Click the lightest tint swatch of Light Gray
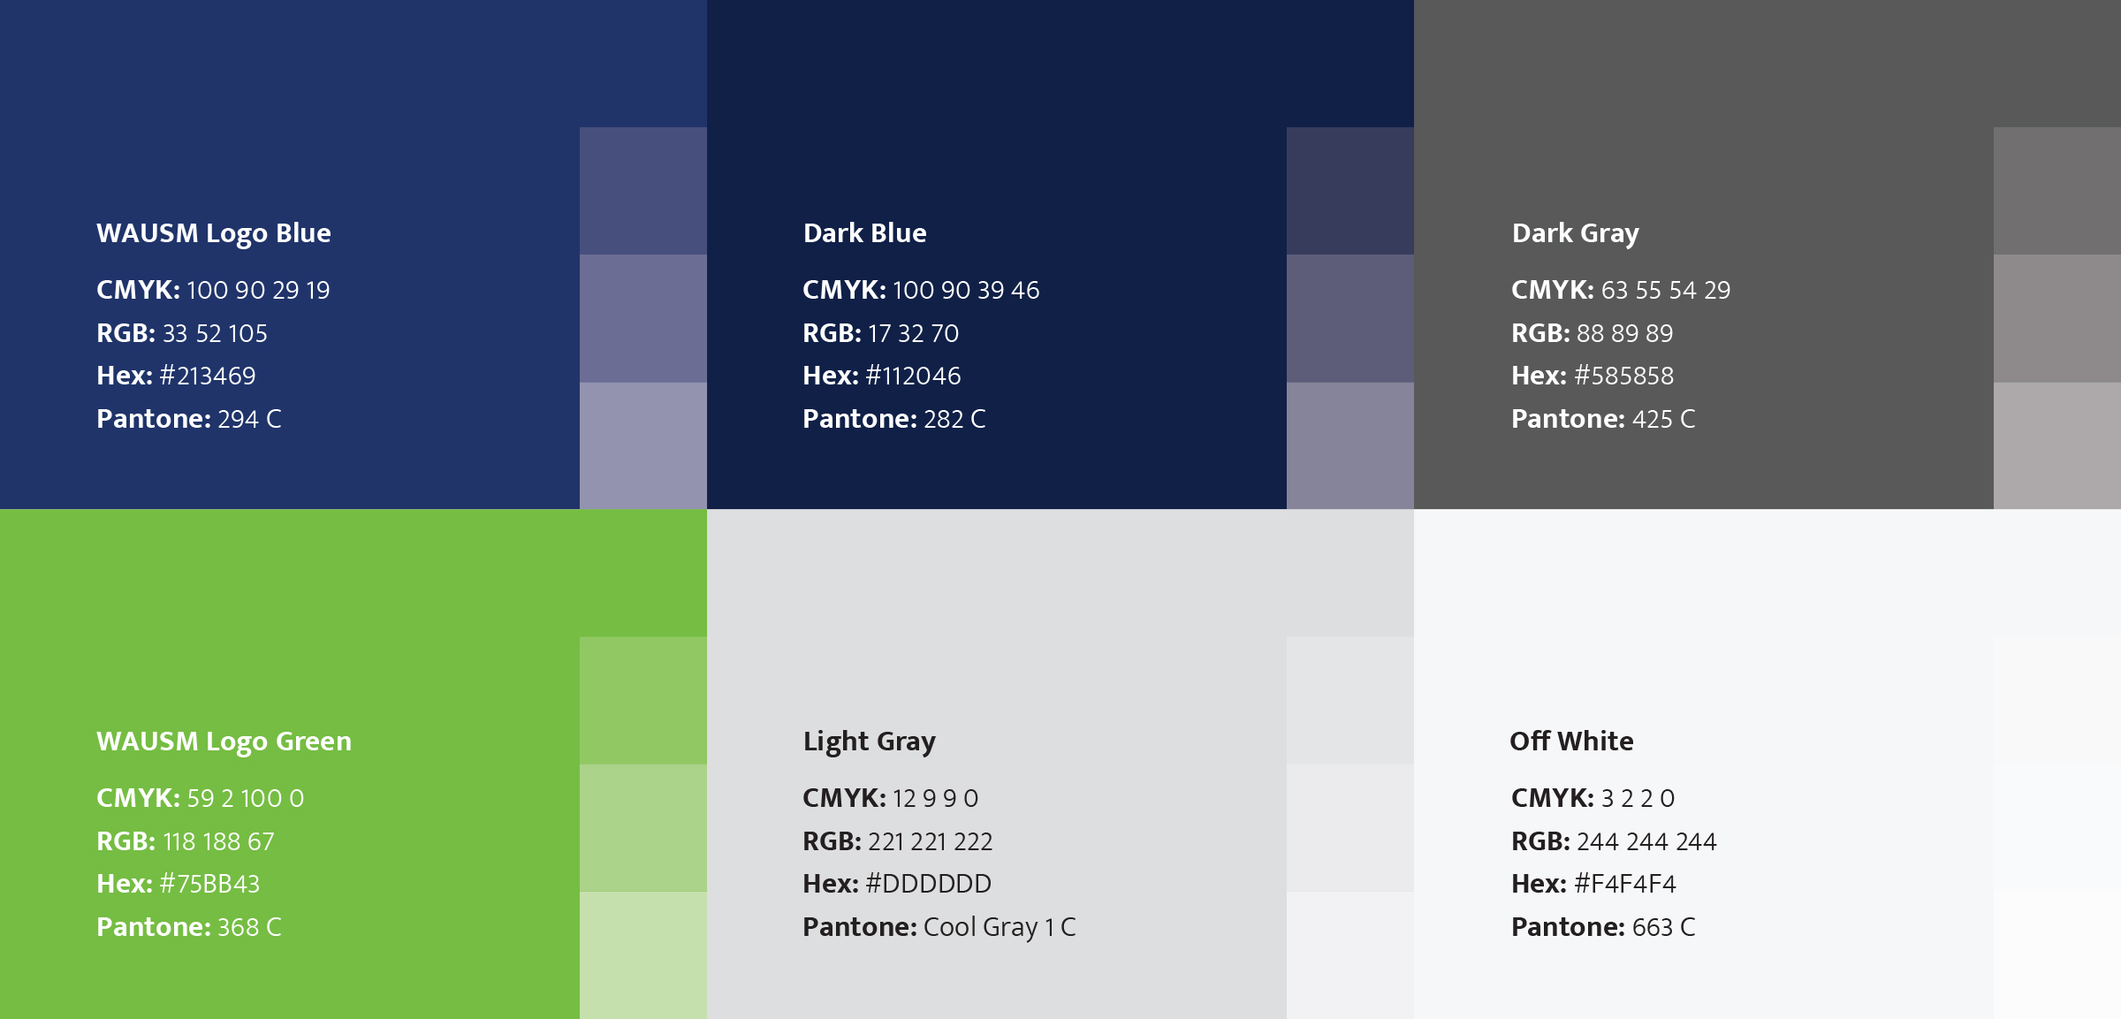 (x=1350, y=955)
